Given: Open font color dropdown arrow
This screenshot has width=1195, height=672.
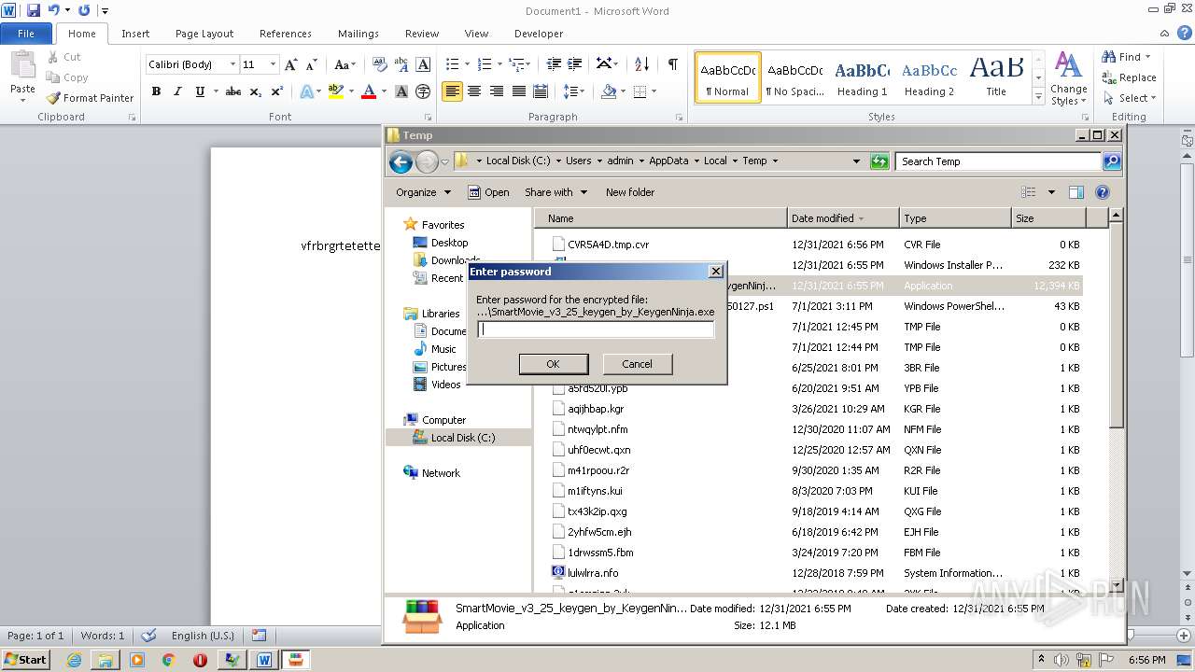Looking at the screenshot, I should point(383,91).
